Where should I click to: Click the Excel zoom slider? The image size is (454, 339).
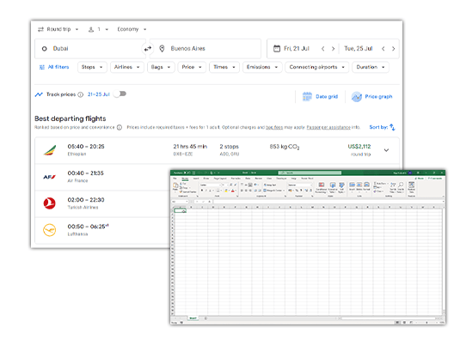point(426,322)
